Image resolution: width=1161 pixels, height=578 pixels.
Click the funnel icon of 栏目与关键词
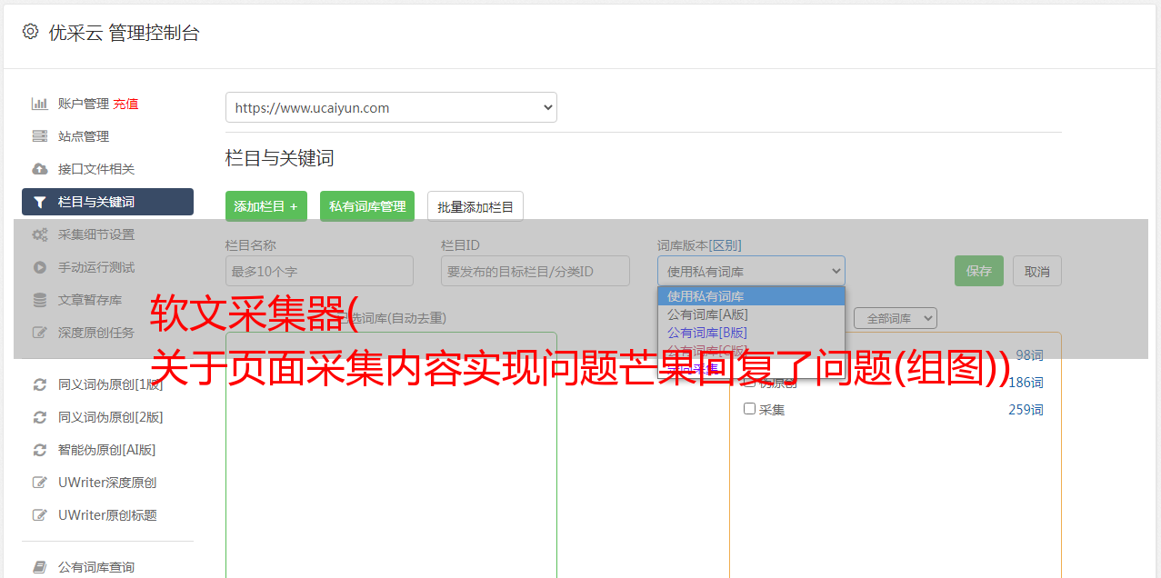point(40,202)
